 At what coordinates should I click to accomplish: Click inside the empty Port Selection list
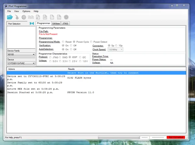[21, 37]
